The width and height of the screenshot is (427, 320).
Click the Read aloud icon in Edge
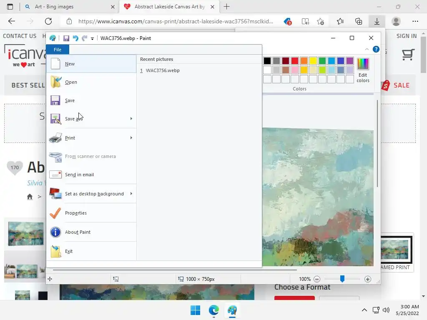pyautogui.click(x=305, y=21)
